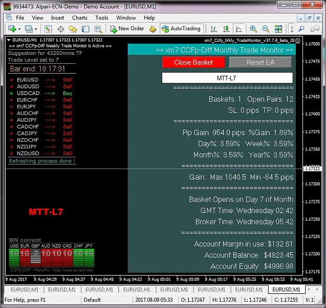Screen dimensions: 326x308
Task: Select the EURUSD Sell row
Action: point(41,80)
